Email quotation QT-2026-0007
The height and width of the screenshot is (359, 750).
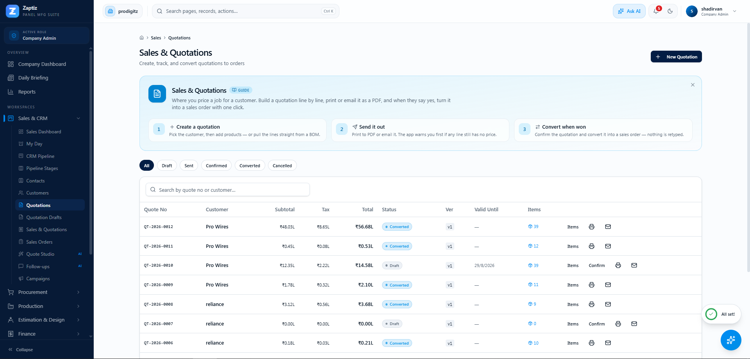[634, 324]
